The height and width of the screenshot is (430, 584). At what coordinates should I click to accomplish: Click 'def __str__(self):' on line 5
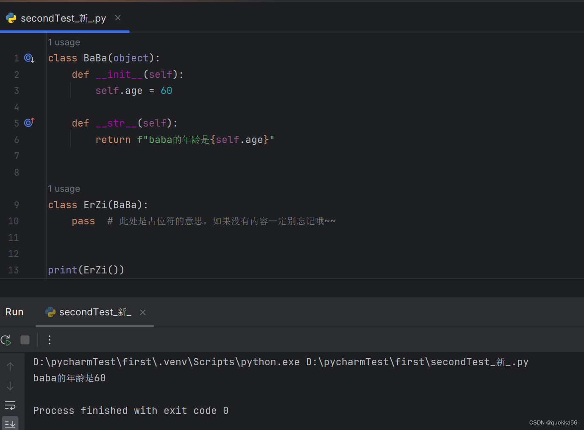(125, 123)
